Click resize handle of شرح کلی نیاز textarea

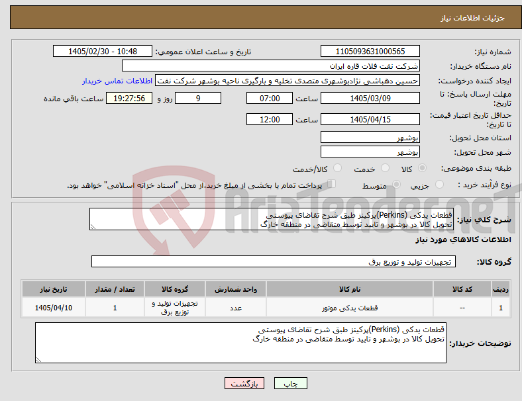pyautogui.click(x=93, y=227)
